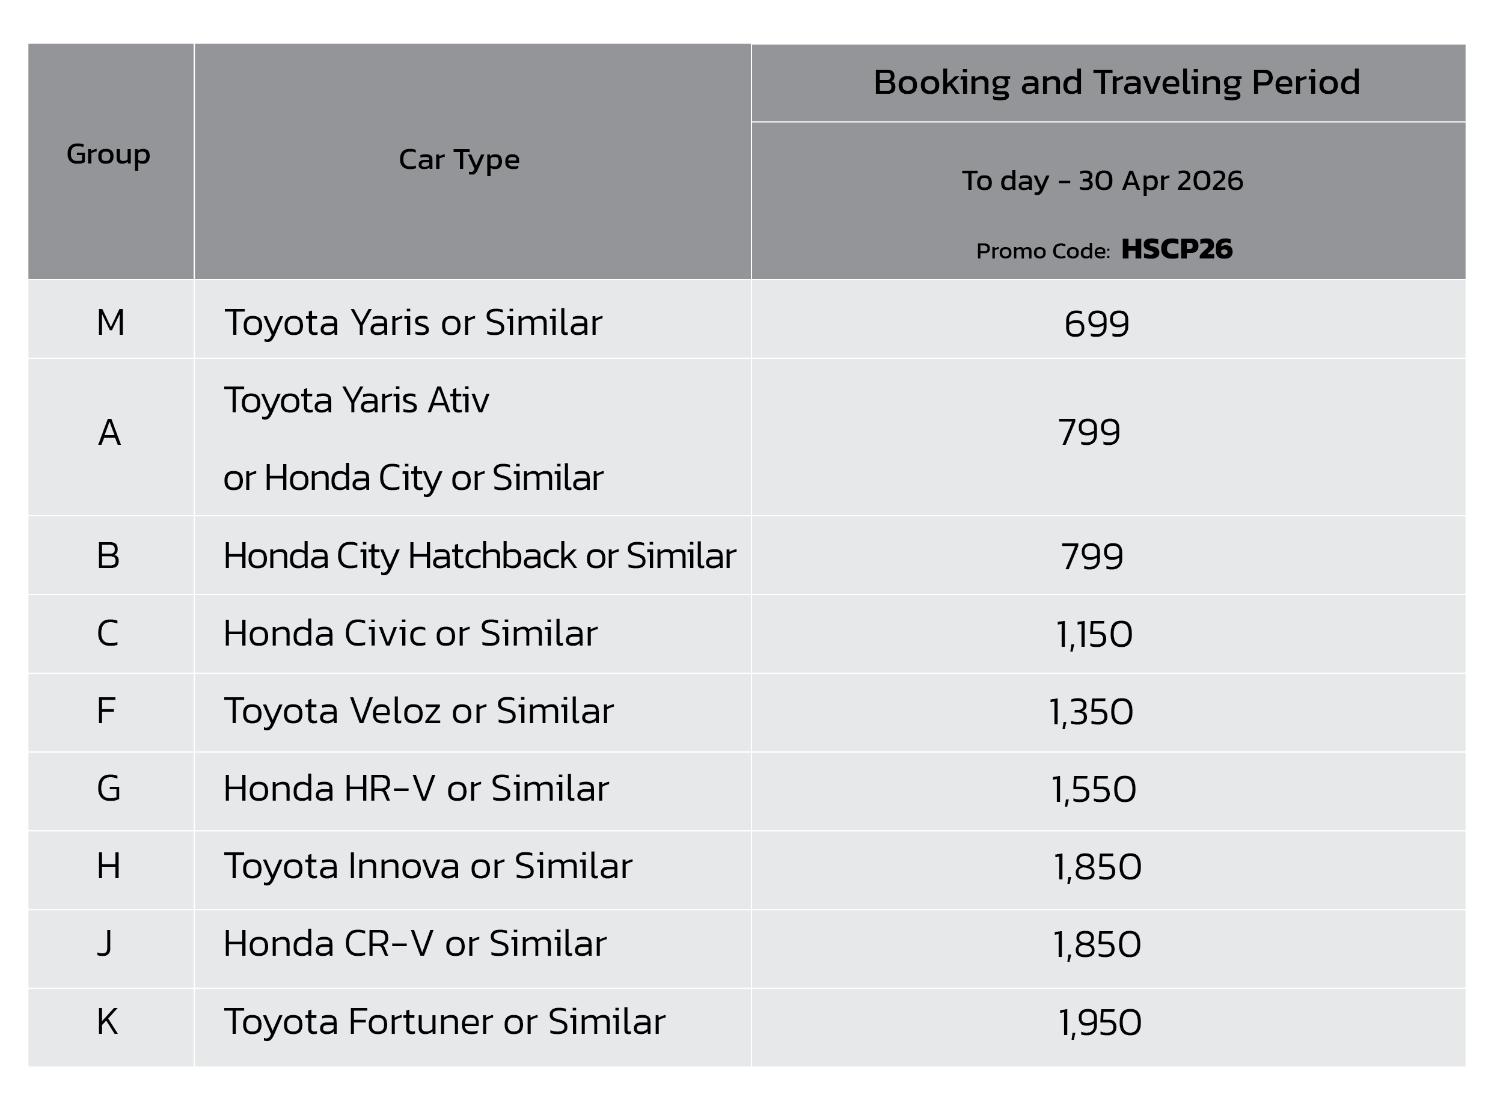Select the group H letter cell
Image resolution: width=1503 pixels, height=1100 pixels.
point(109,866)
